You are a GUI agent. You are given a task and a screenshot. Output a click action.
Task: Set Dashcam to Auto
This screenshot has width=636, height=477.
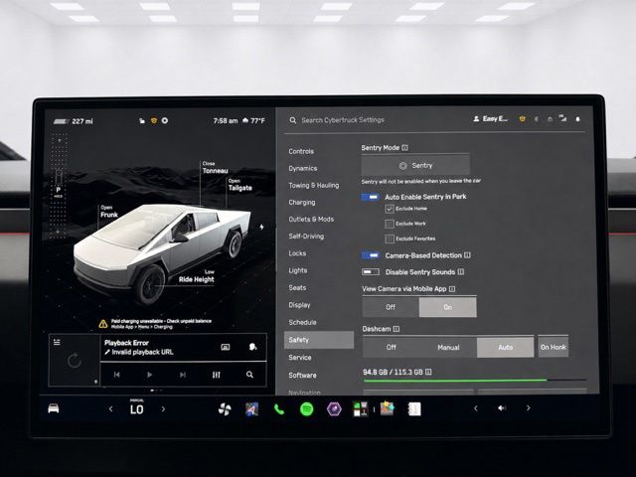(506, 347)
